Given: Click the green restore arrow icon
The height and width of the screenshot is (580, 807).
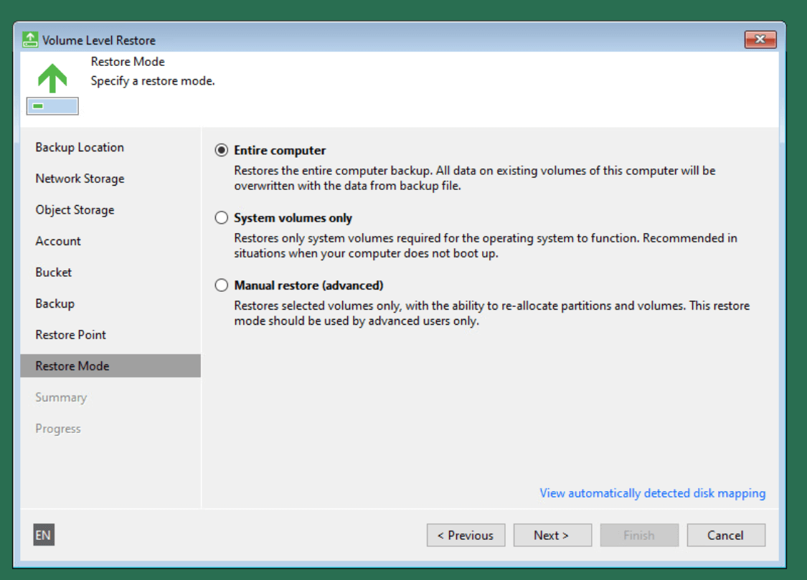Looking at the screenshot, I should point(52,78).
